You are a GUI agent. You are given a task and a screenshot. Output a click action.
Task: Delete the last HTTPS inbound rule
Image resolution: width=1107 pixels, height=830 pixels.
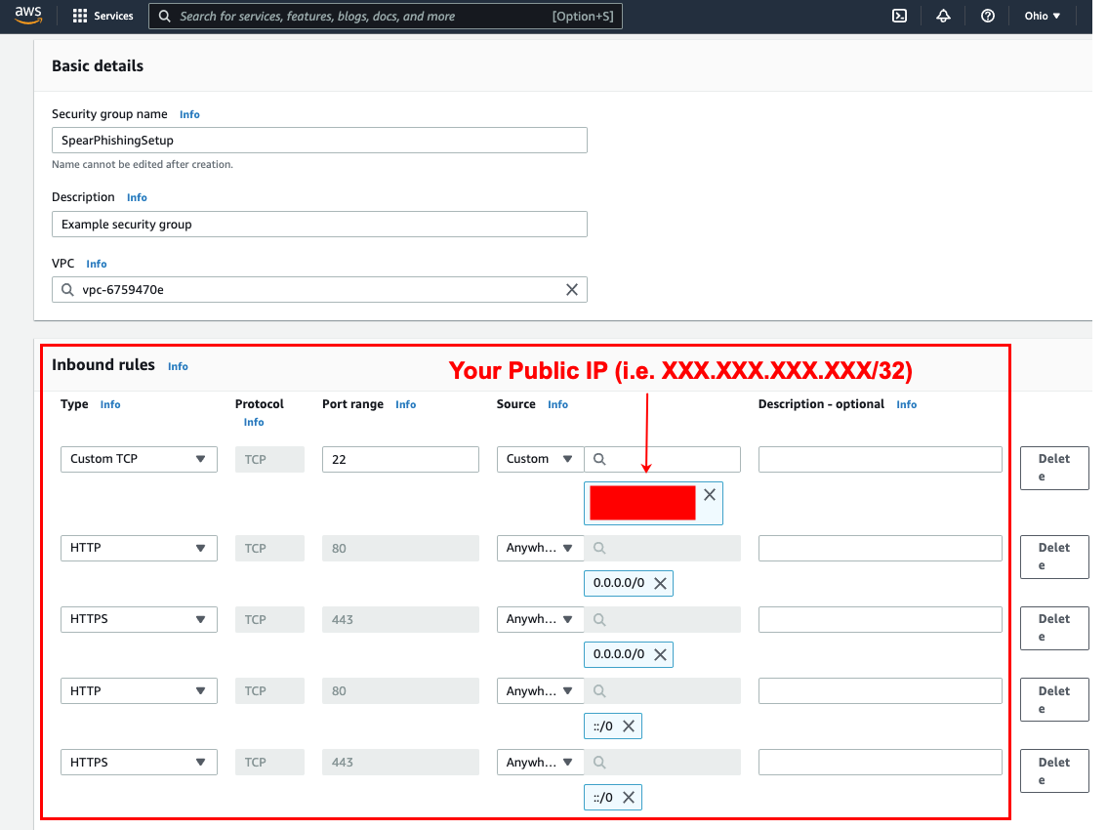point(1053,770)
